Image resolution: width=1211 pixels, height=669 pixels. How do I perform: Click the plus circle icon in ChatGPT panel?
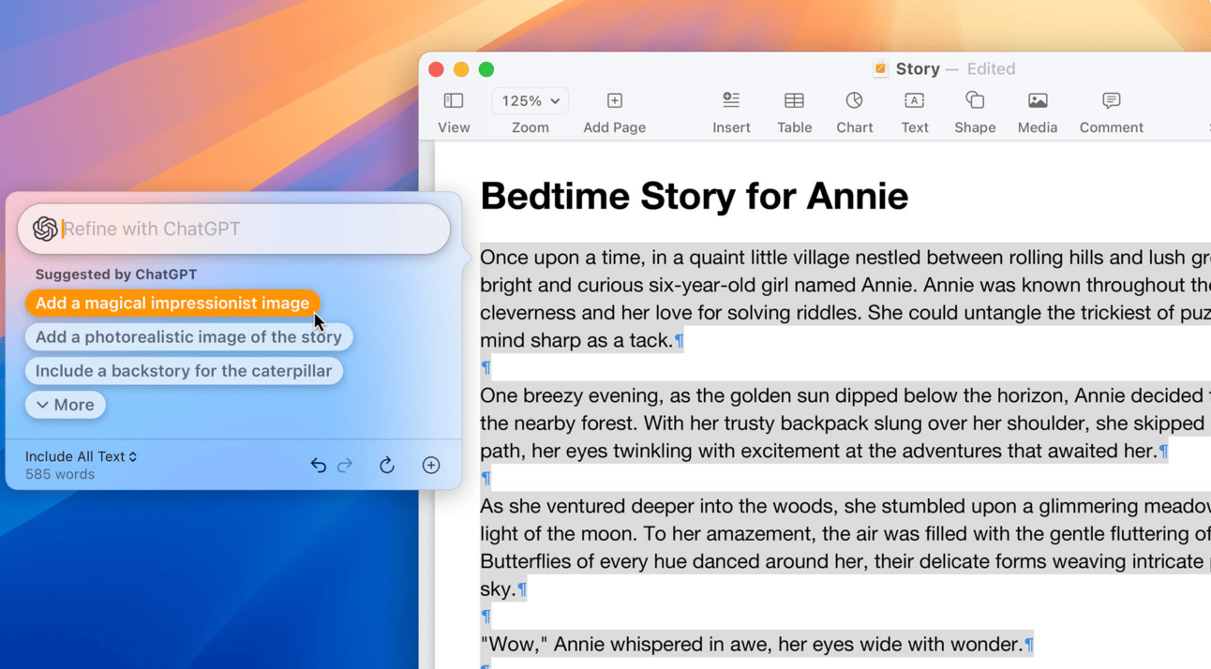point(431,465)
